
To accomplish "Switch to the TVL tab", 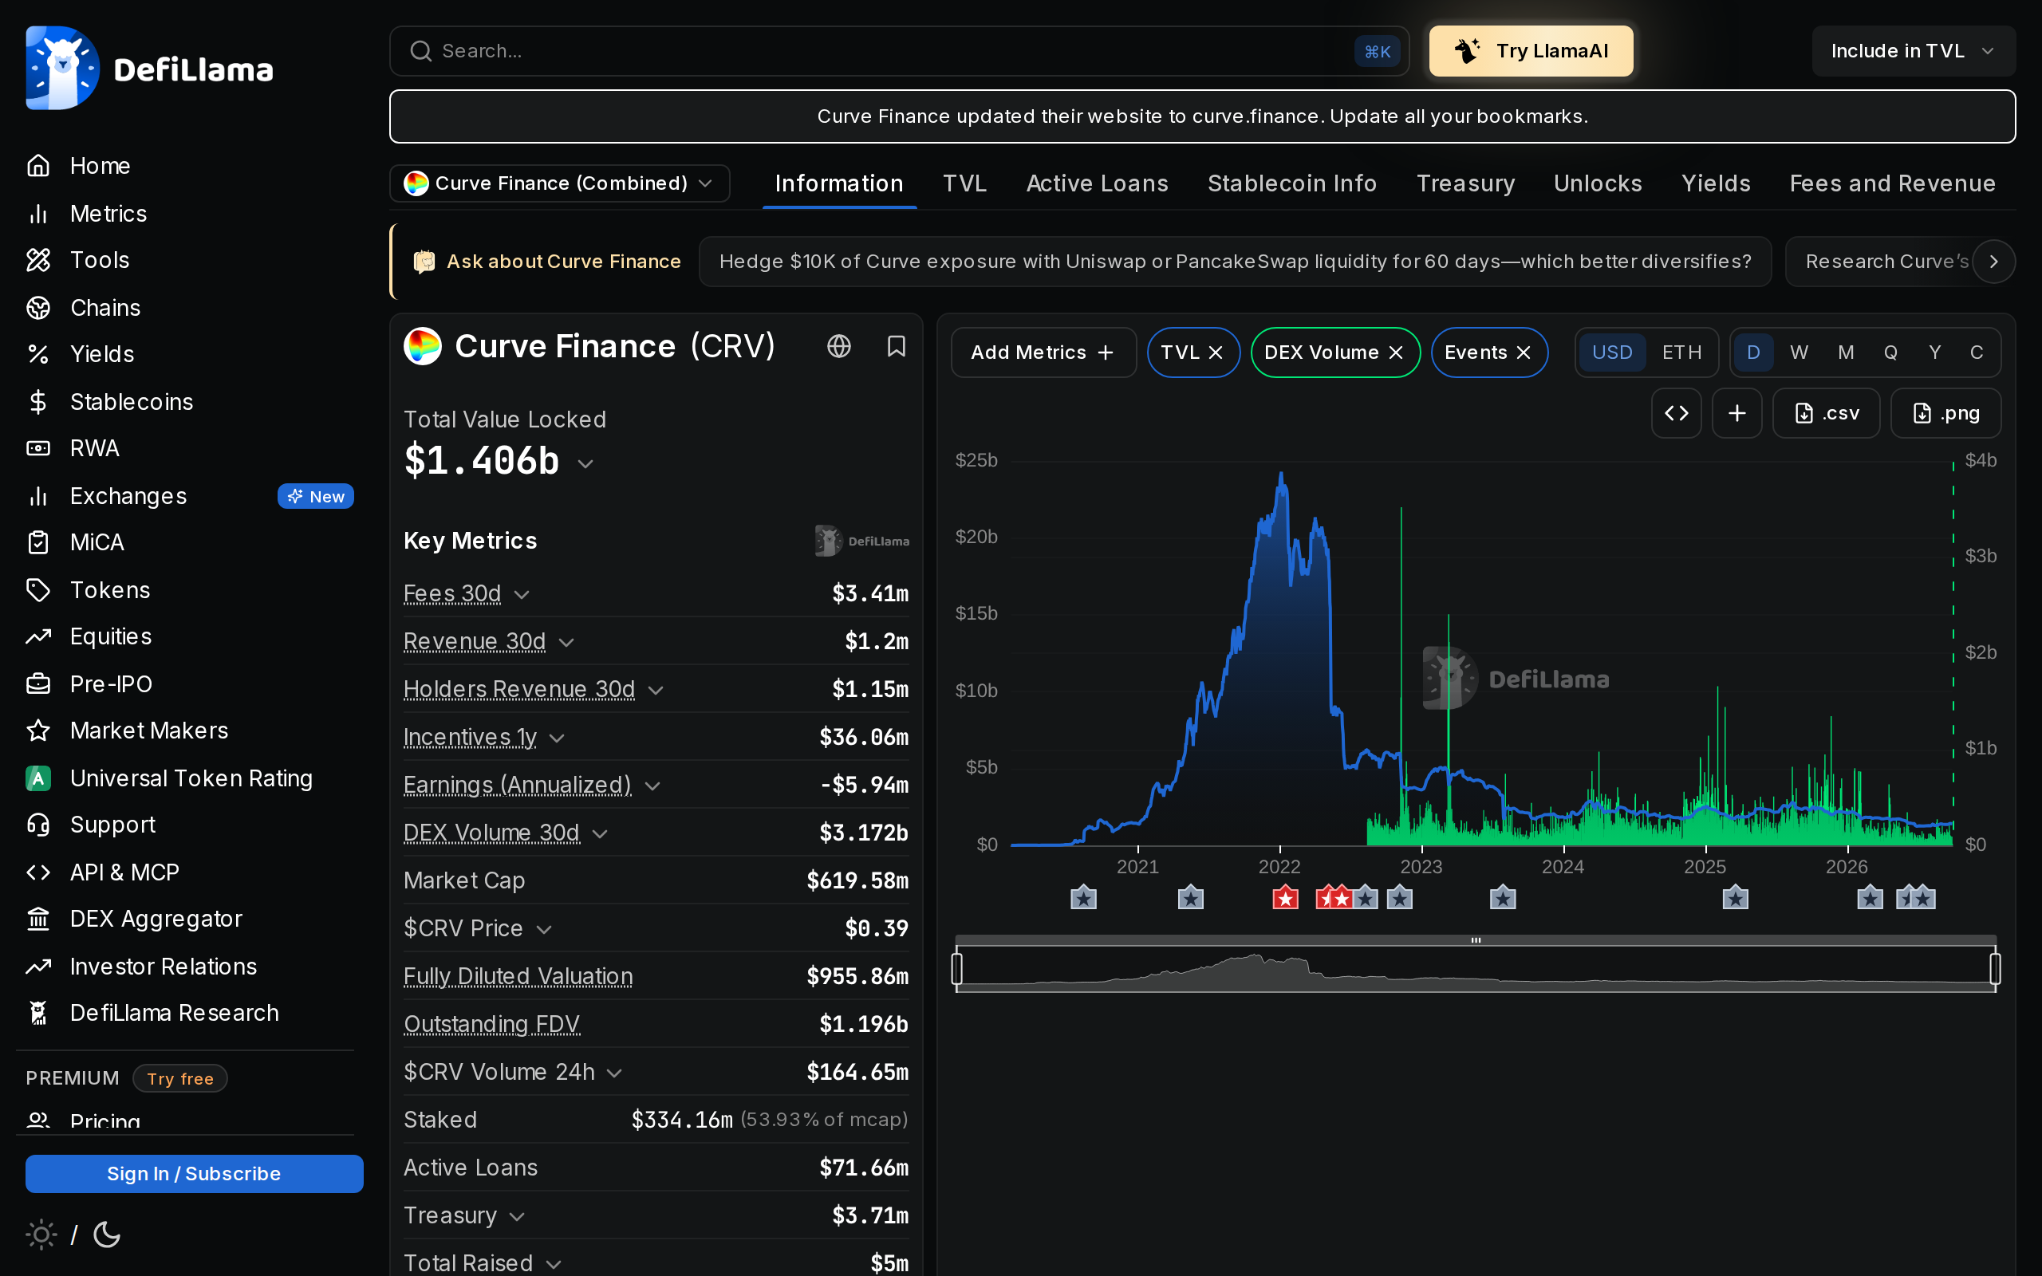I will (x=964, y=183).
